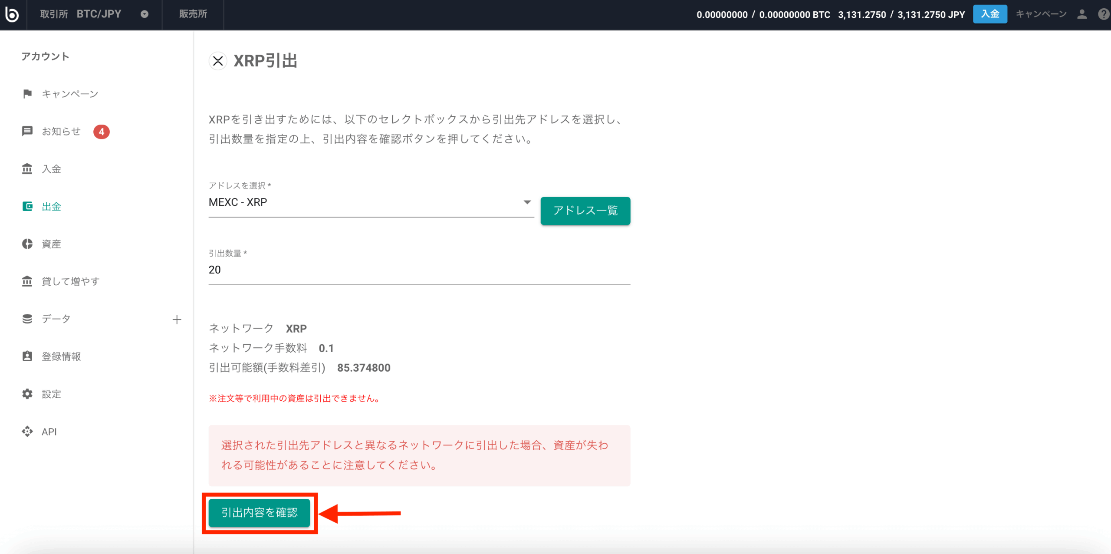Open データ in the sidebar
Image resolution: width=1111 pixels, height=554 pixels.
(x=56, y=319)
